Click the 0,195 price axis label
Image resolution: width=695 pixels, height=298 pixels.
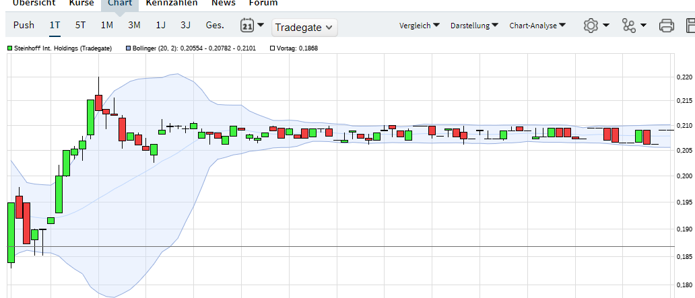686,202
